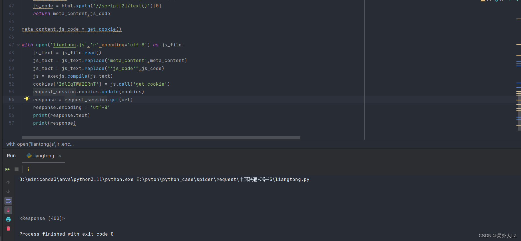
Task: Click the Run tool window label
Action: [11, 156]
